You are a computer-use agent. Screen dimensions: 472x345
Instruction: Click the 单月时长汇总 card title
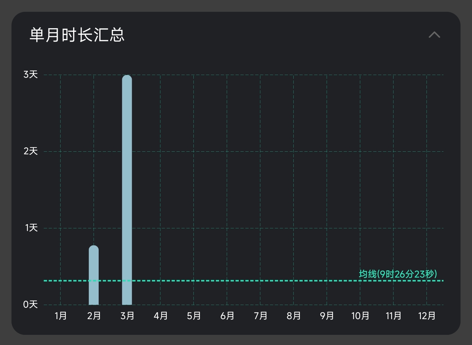[x=77, y=35]
